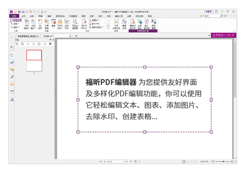Open the license management icon
Viewport: 246px width, 173px height.
click(x=153, y=24)
